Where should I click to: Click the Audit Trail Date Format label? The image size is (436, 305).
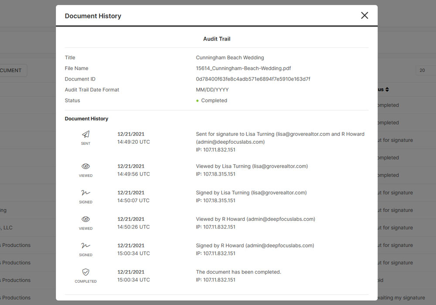click(92, 90)
